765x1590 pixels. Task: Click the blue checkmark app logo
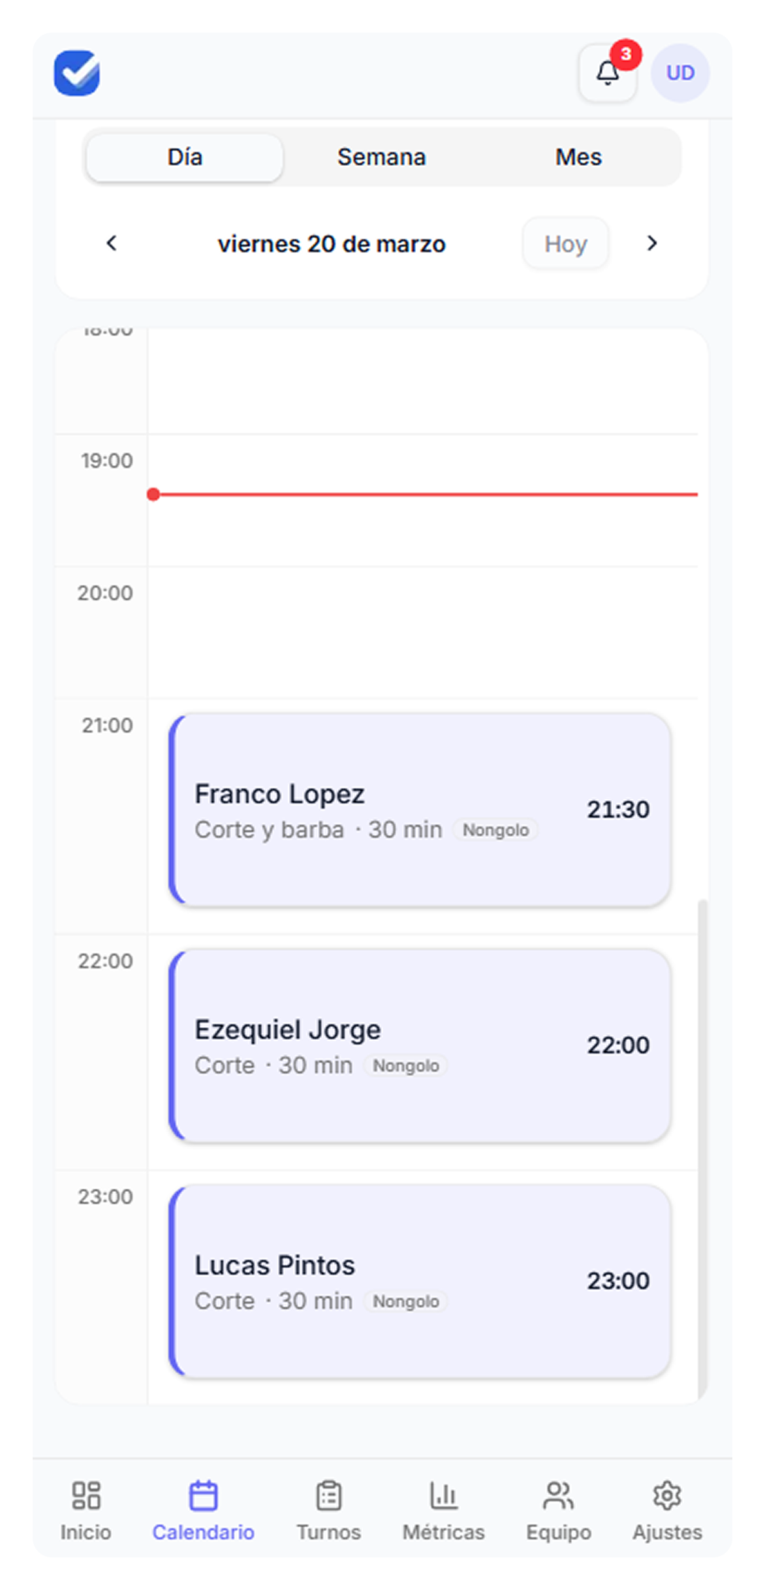(x=77, y=73)
